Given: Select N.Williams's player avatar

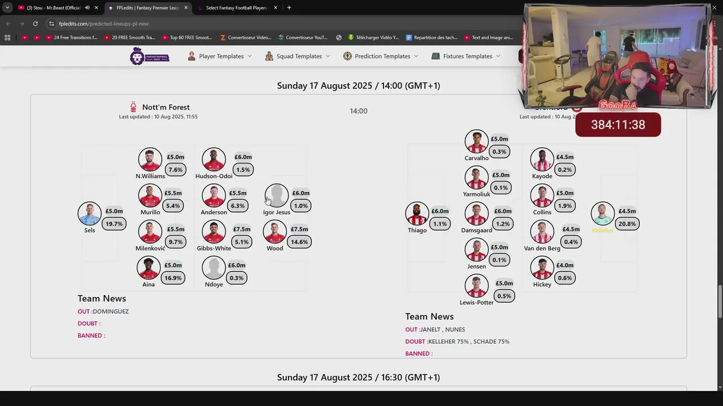Looking at the screenshot, I should pyautogui.click(x=150, y=160).
